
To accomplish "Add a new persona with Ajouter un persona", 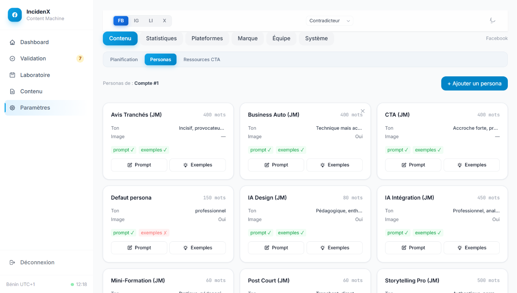I will pos(475,83).
